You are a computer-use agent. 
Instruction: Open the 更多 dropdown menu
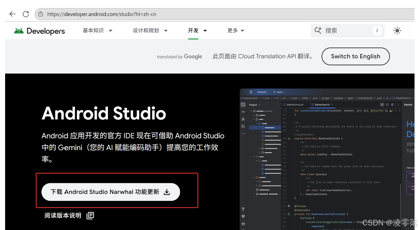236,30
